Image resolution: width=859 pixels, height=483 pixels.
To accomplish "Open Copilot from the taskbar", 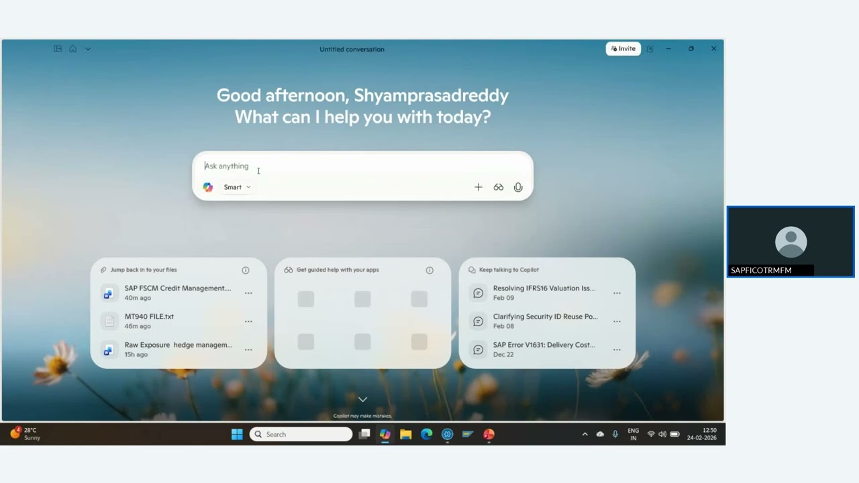I will (x=385, y=434).
